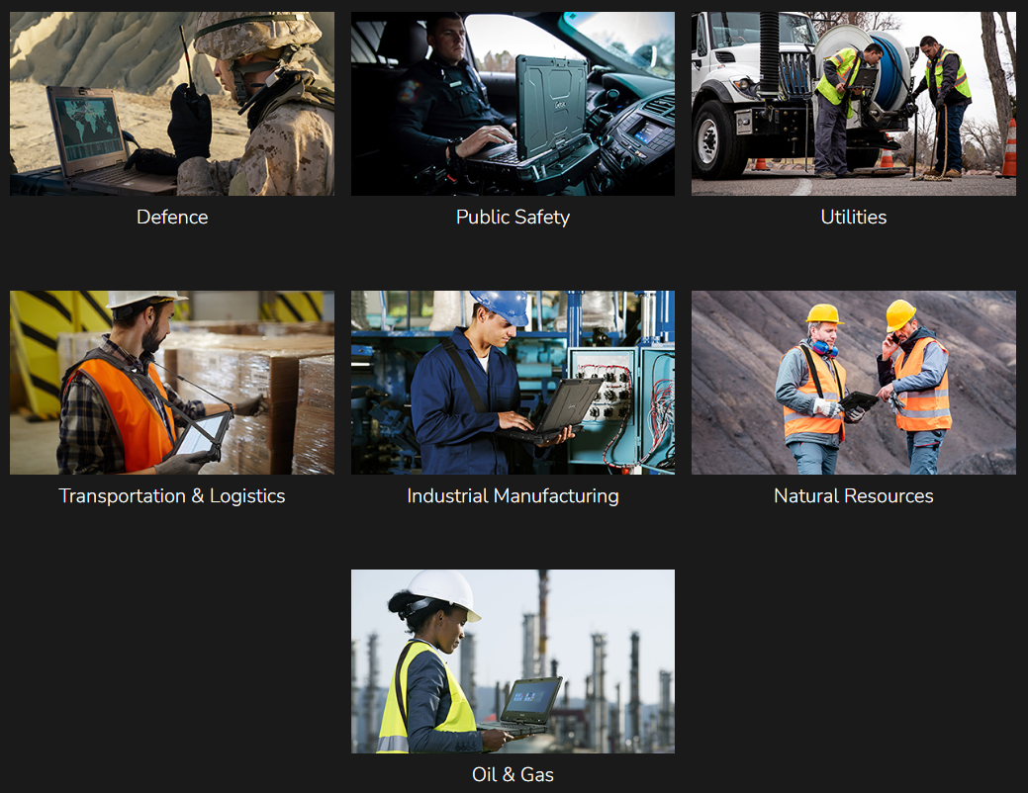
Task: Click the Transportation & Logistics label
Action: 172,495
